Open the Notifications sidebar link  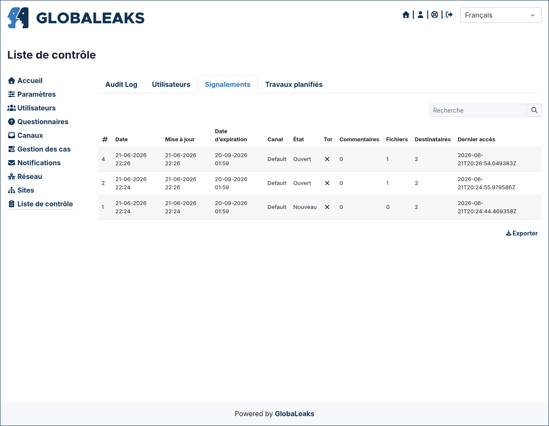pos(39,163)
